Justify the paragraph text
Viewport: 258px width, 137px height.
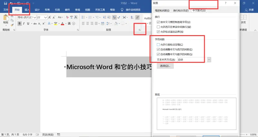point(96,24)
